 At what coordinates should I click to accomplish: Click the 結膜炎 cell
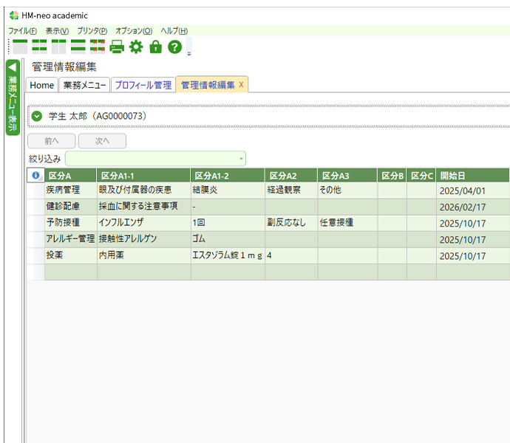click(x=228, y=190)
